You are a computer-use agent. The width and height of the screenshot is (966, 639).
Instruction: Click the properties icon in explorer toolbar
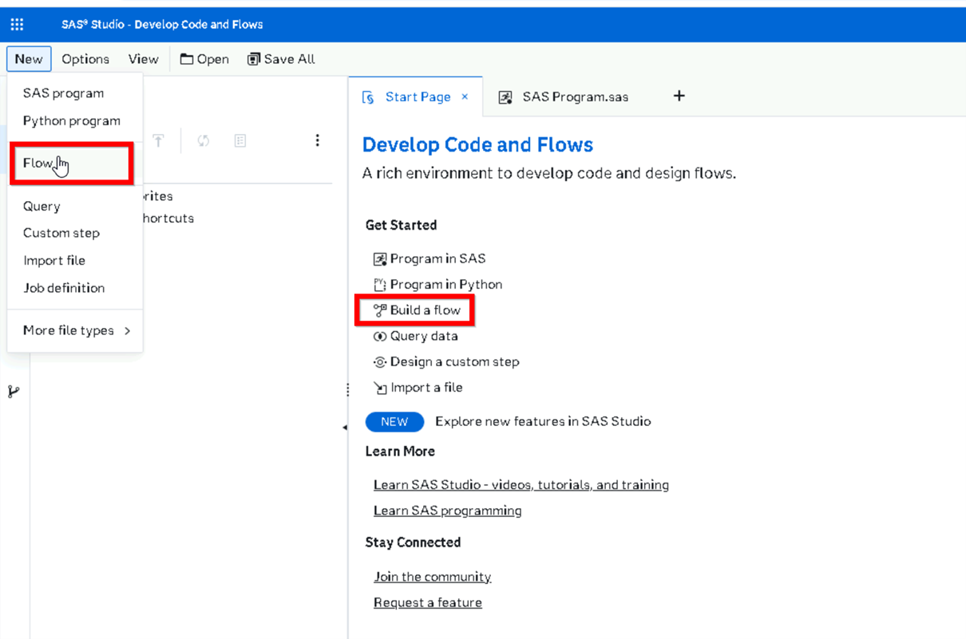click(x=240, y=141)
